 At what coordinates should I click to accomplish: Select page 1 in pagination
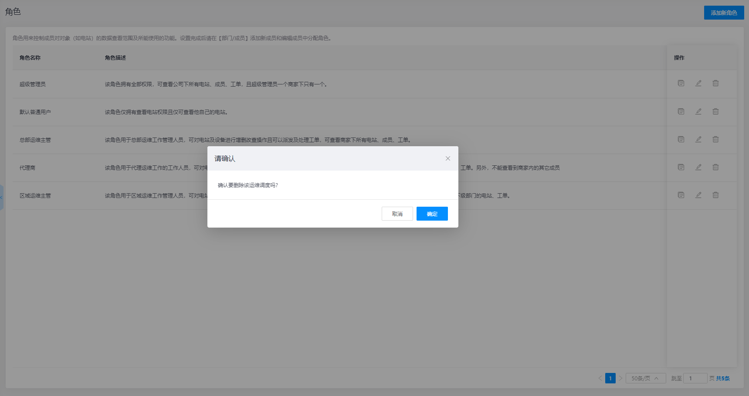(x=610, y=378)
